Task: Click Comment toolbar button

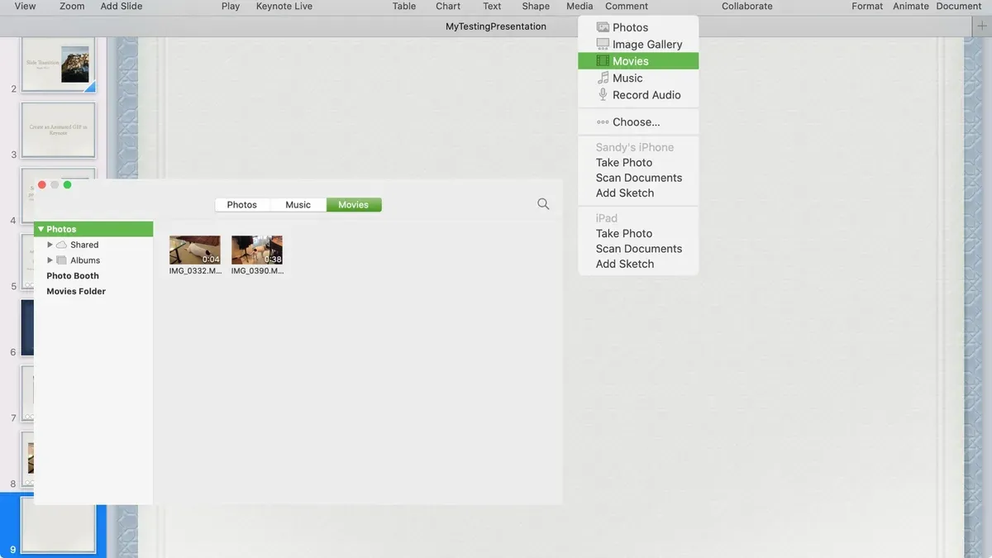Action: tap(627, 6)
